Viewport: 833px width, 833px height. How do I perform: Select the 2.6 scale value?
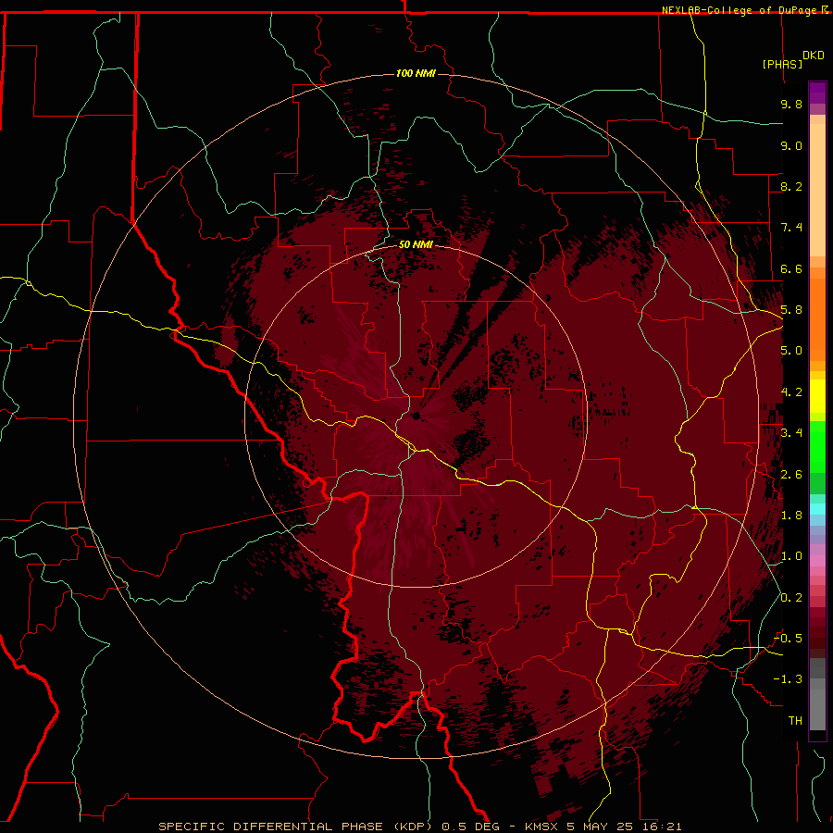coord(791,475)
